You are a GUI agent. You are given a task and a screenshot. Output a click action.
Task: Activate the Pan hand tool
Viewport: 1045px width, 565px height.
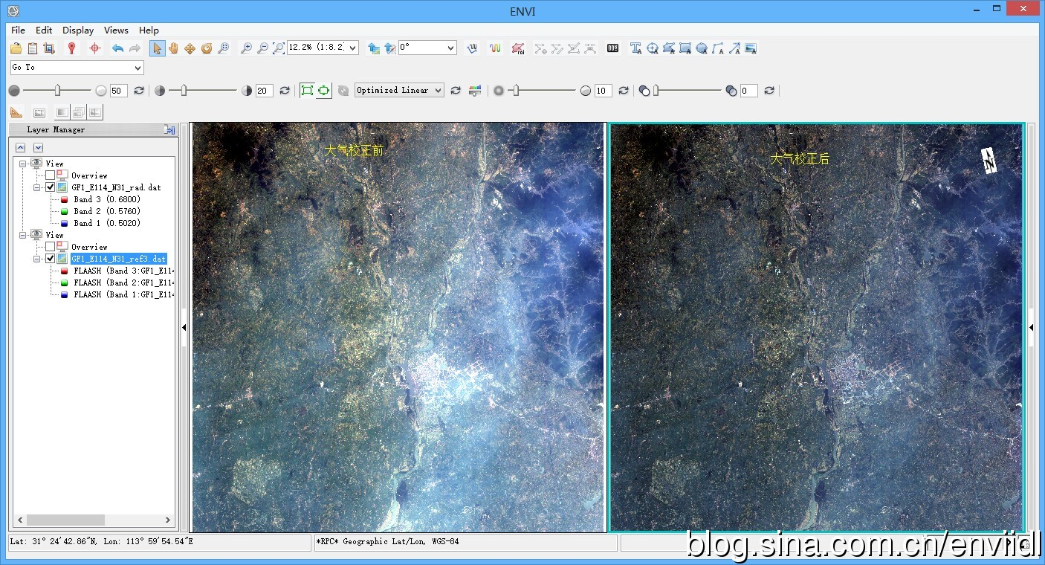pos(174,48)
